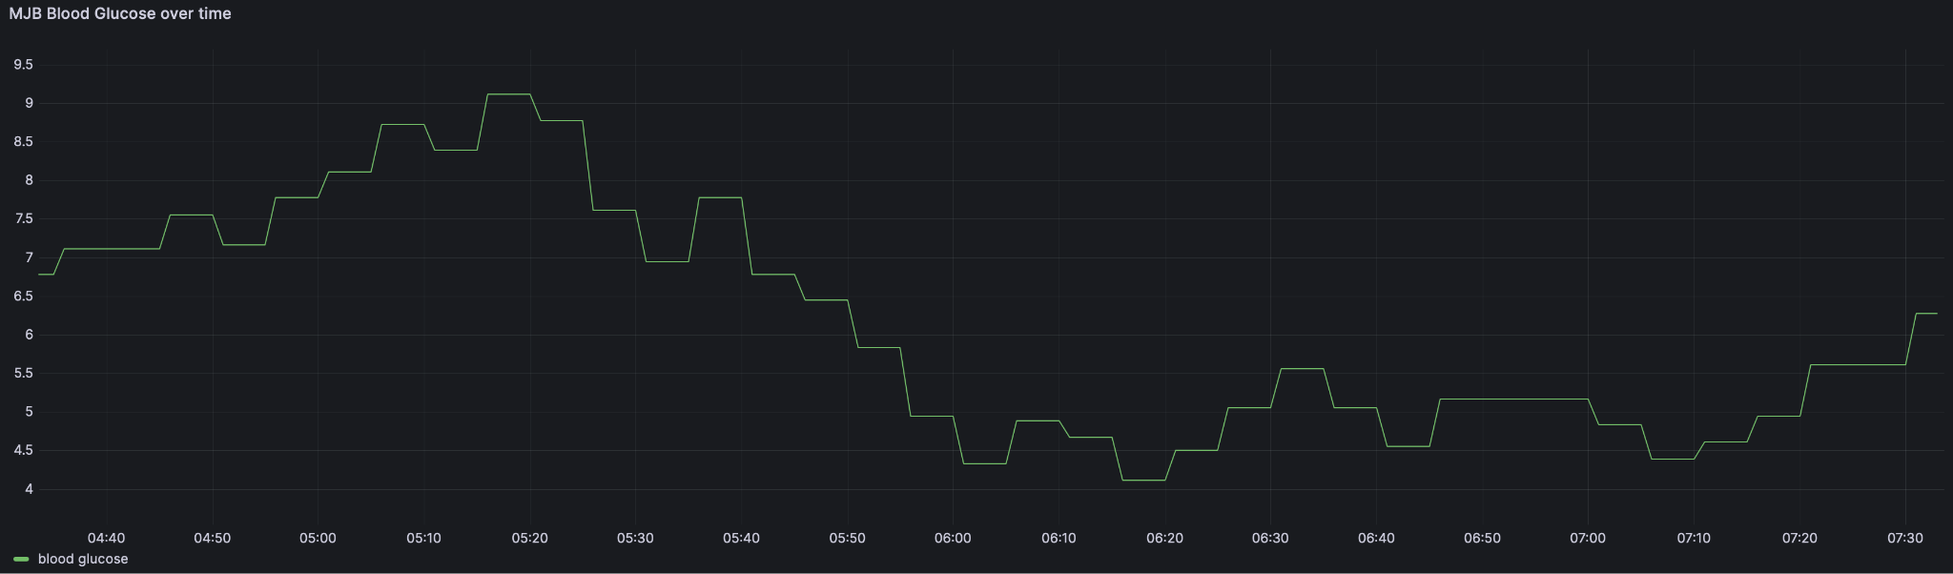The width and height of the screenshot is (1953, 574).
Task: Click the green blood glucose legend color swatch
Action: tap(21, 559)
